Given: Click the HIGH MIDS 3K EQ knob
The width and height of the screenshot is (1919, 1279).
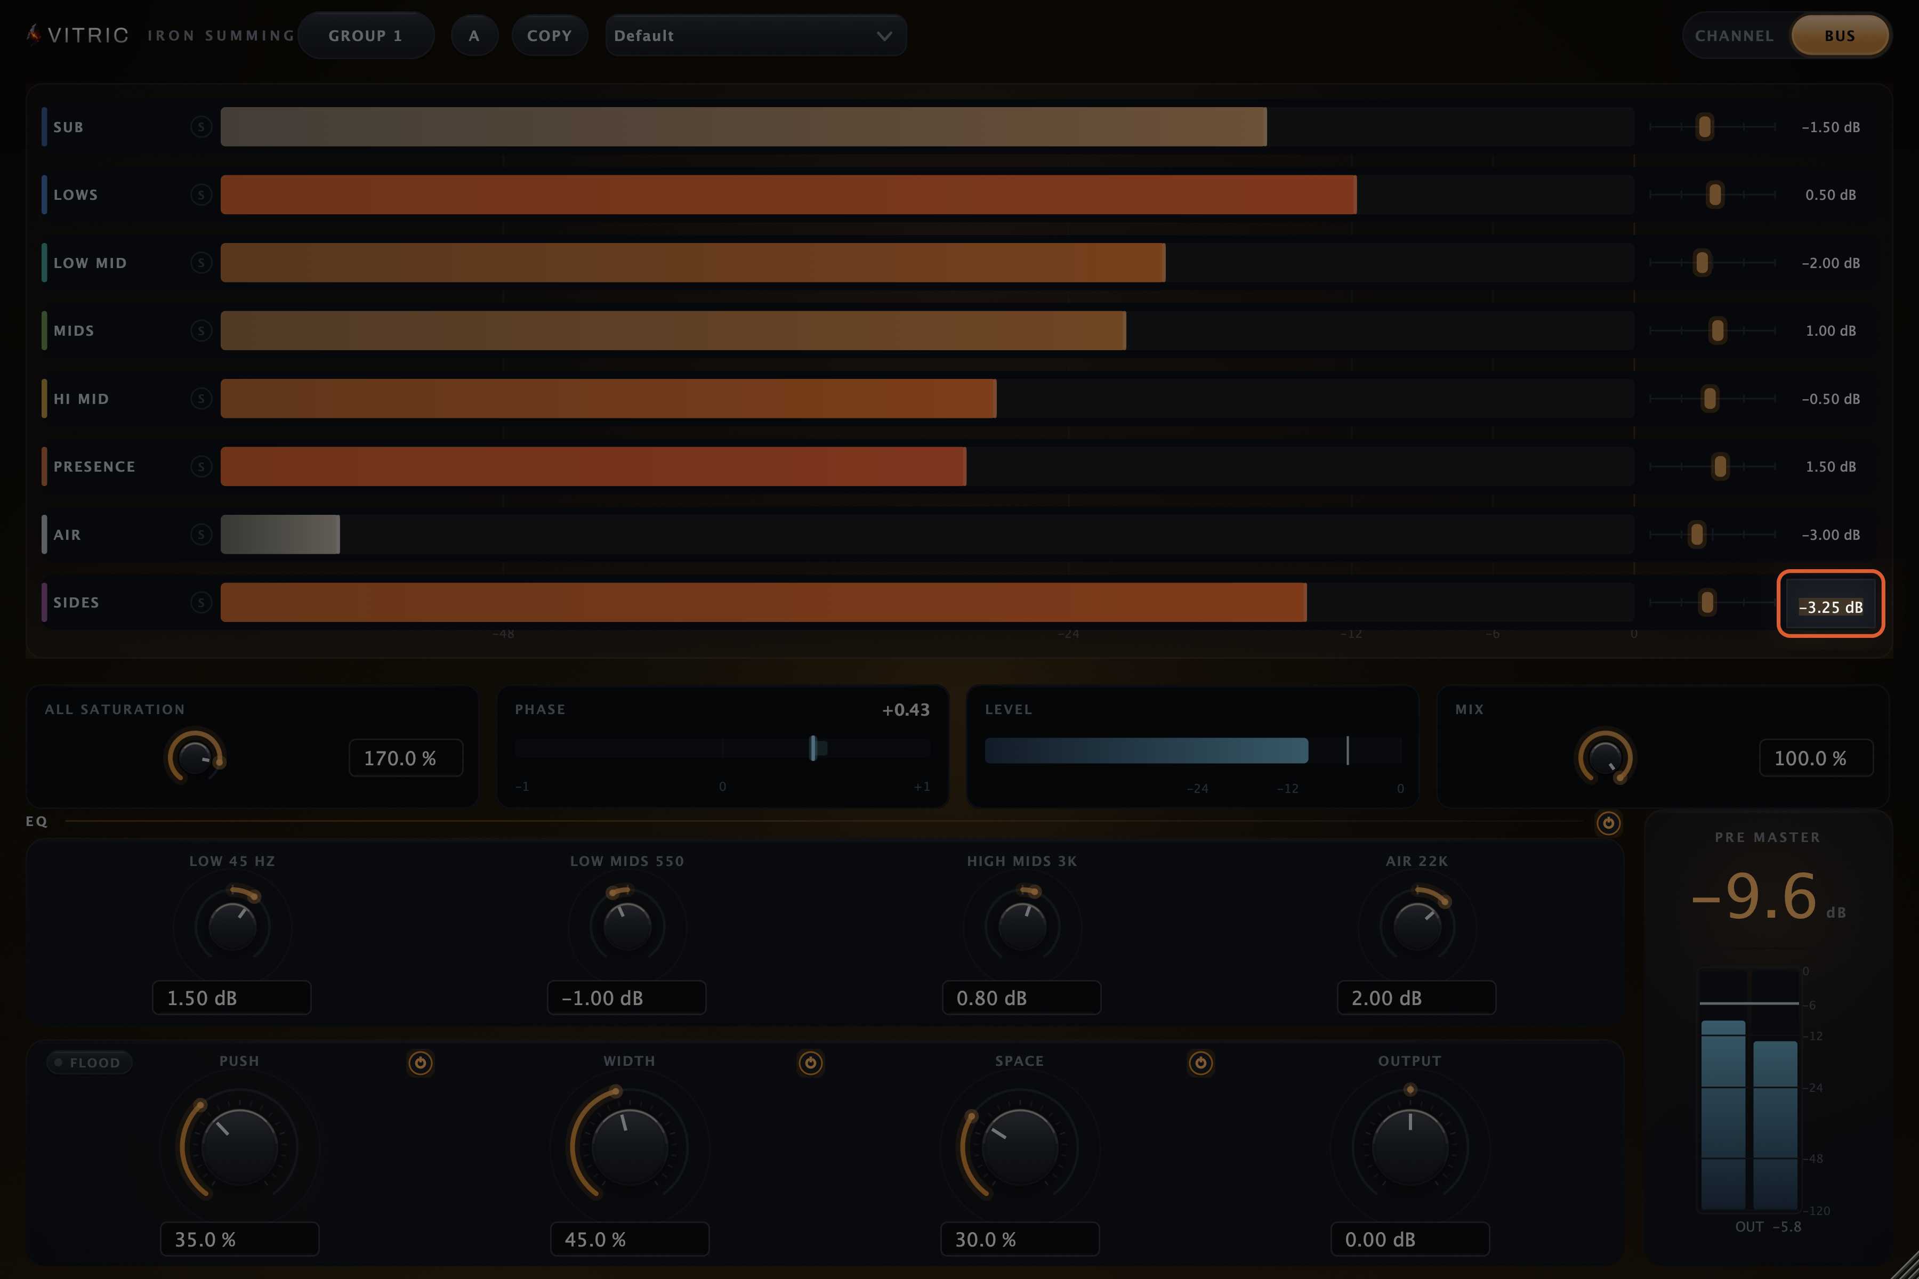Looking at the screenshot, I should 1022,927.
